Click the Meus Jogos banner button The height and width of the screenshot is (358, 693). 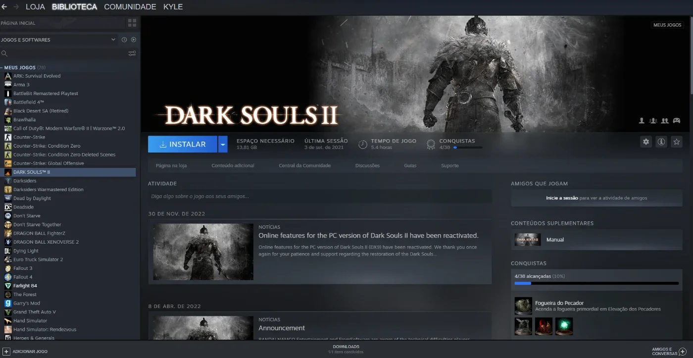tap(667, 25)
